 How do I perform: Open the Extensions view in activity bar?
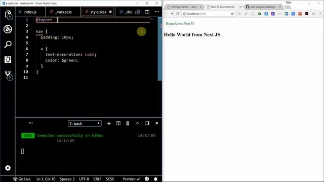(8, 60)
